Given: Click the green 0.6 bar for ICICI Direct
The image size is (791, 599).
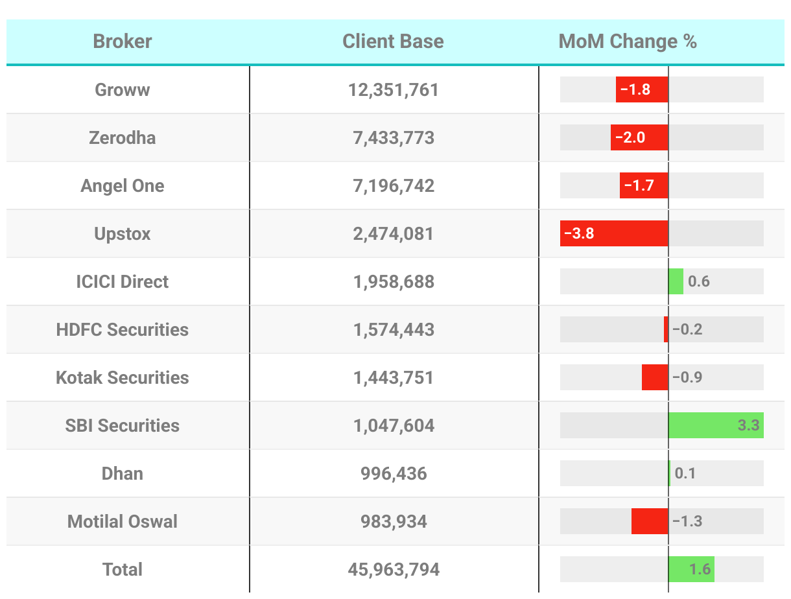Looking at the screenshot, I should 676,281.
